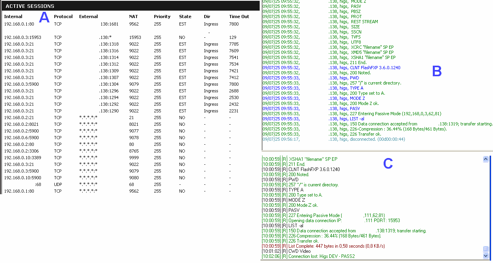Select external address .138:1290 cell
The width and height of the screenshot is (493, 263).
coord(109,111)
